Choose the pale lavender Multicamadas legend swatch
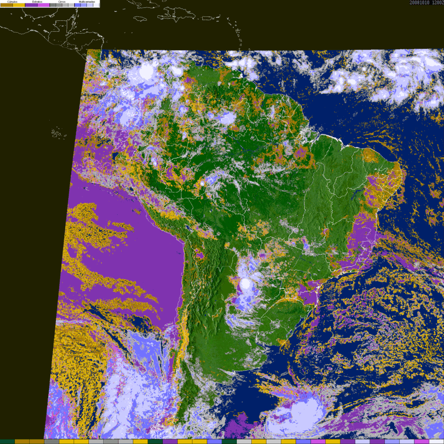 point(90,5)
